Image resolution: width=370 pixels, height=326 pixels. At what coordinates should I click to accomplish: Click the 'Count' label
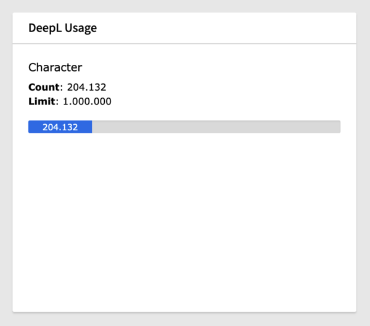[x=44, y=87]
